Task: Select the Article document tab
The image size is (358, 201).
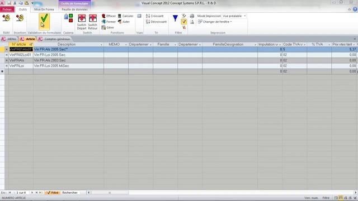Action: [27, 39]
